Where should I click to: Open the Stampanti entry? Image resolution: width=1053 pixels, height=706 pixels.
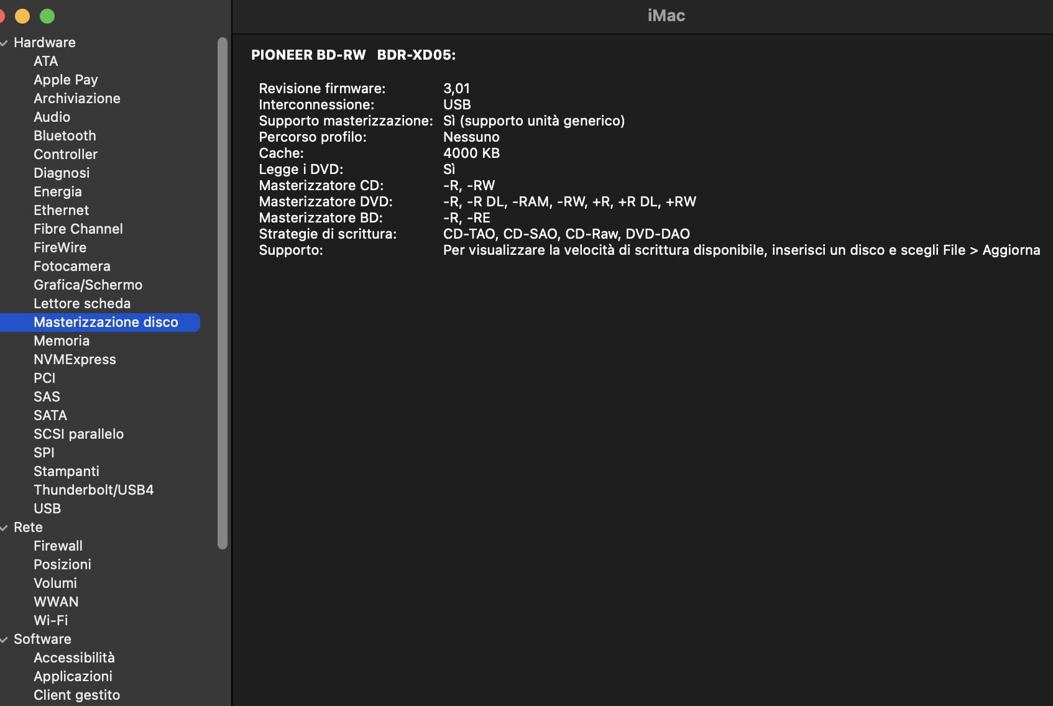67,471
